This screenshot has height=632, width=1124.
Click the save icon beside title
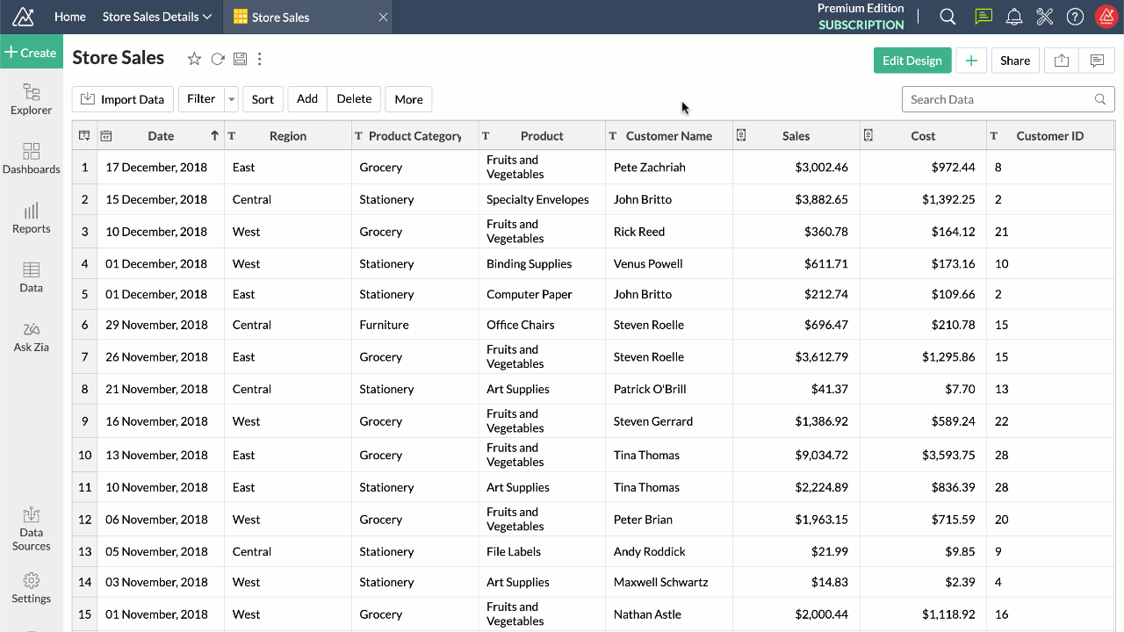(240, 59)
